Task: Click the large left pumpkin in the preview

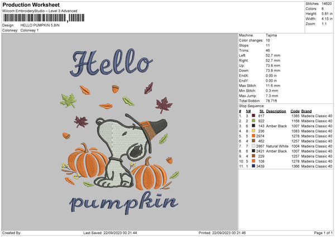Action: click(87, 160)
